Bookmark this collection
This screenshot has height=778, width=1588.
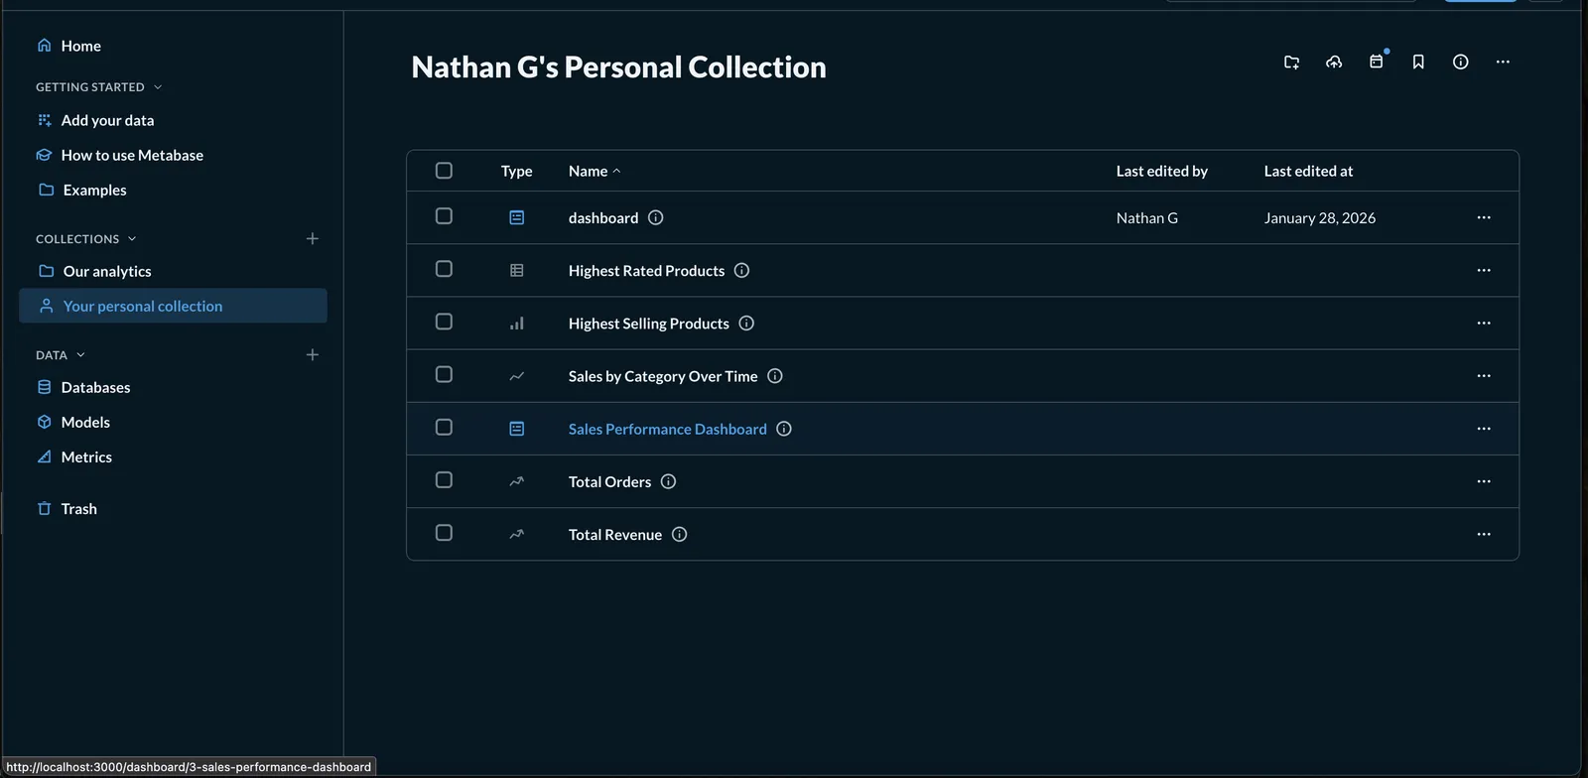[1418, 63]
